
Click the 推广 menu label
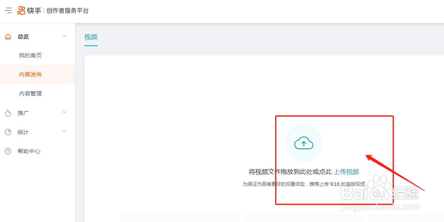tap(23, 113)
